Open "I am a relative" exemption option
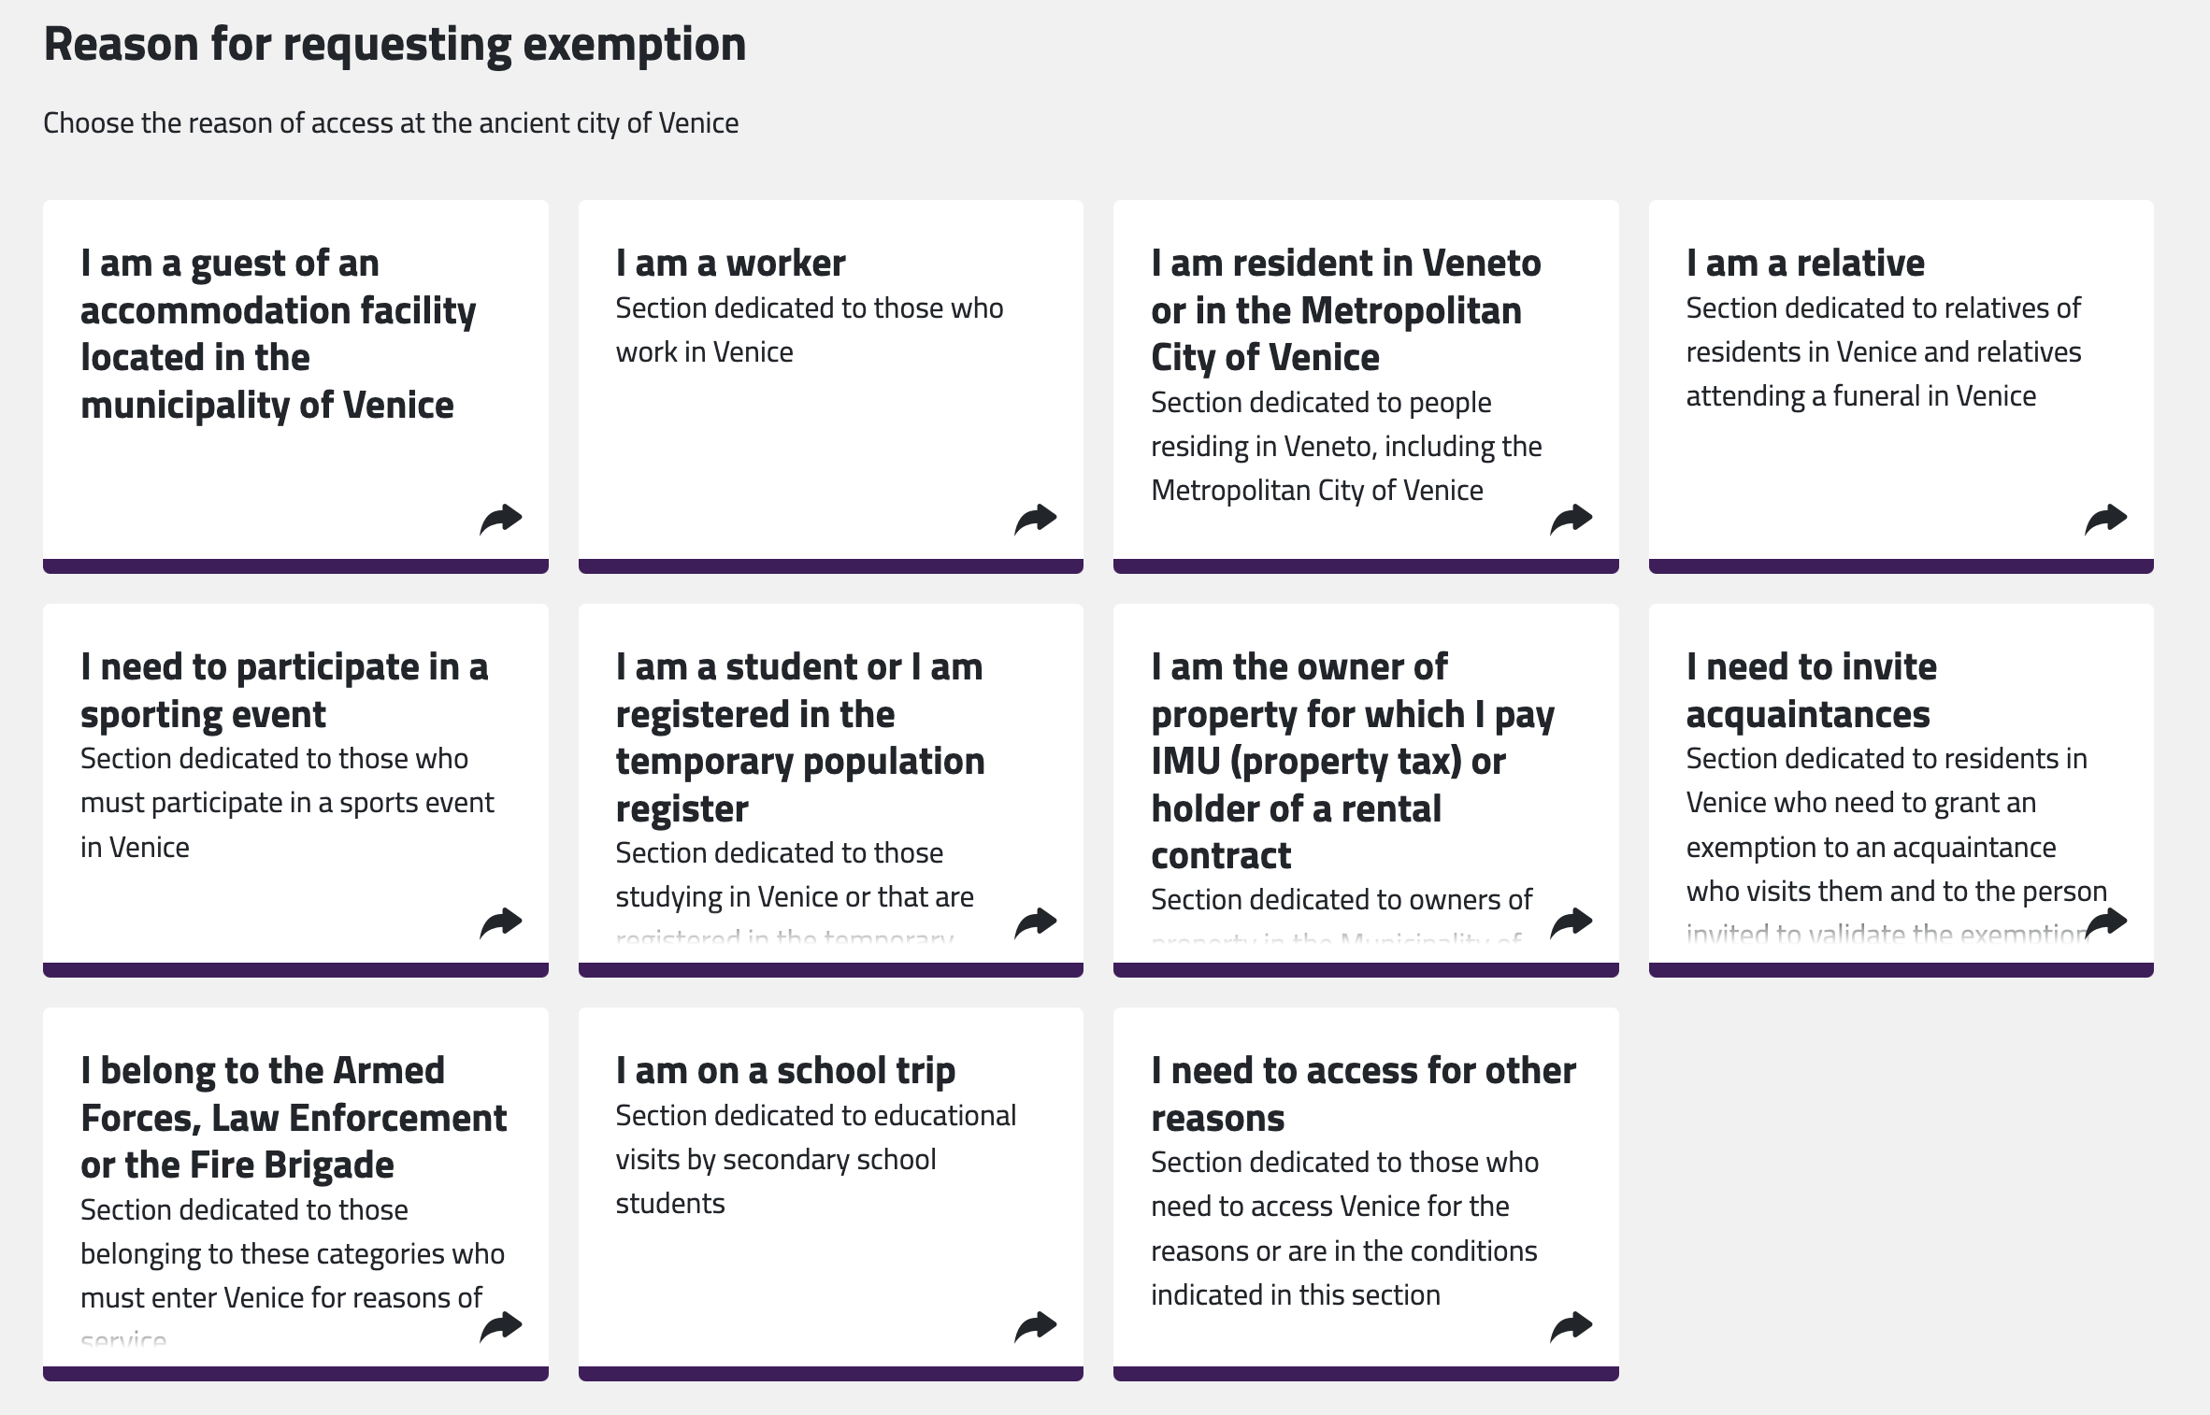Viewport: 2210px width, 1415px height. coord(1804,264)
